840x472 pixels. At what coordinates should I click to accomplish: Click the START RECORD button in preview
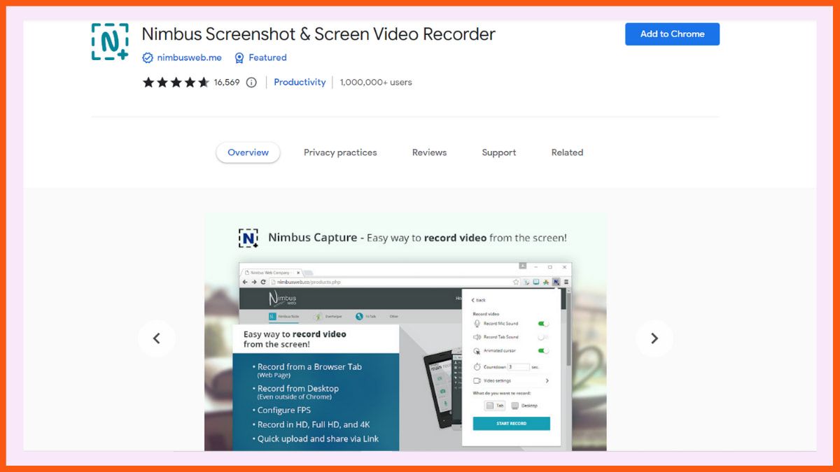click(x=512, y=424)
